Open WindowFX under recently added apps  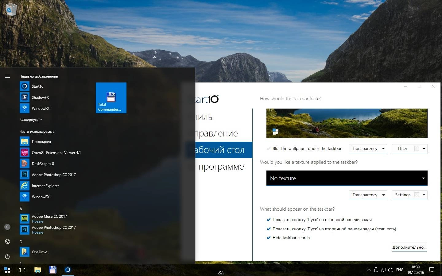coord(34,108)
